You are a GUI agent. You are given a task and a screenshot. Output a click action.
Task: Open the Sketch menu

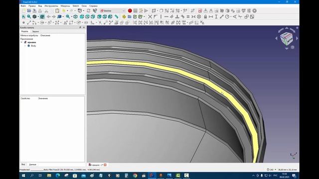[x=76, y=6]
